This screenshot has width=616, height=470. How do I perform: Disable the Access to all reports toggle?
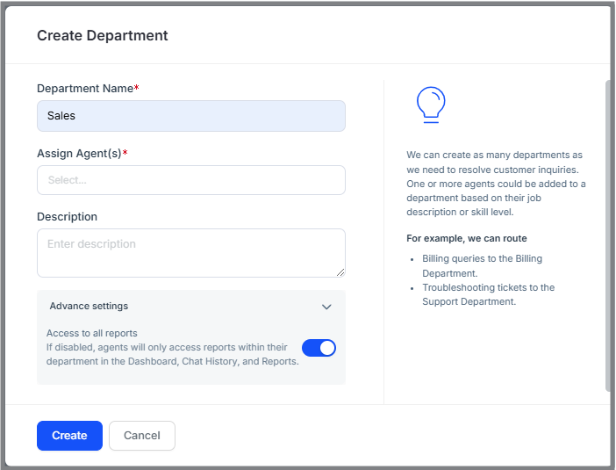[x=319, y=348]
